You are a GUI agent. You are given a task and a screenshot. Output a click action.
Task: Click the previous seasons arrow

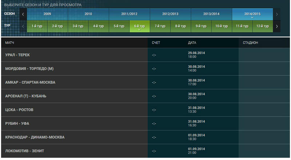(23, 14)
